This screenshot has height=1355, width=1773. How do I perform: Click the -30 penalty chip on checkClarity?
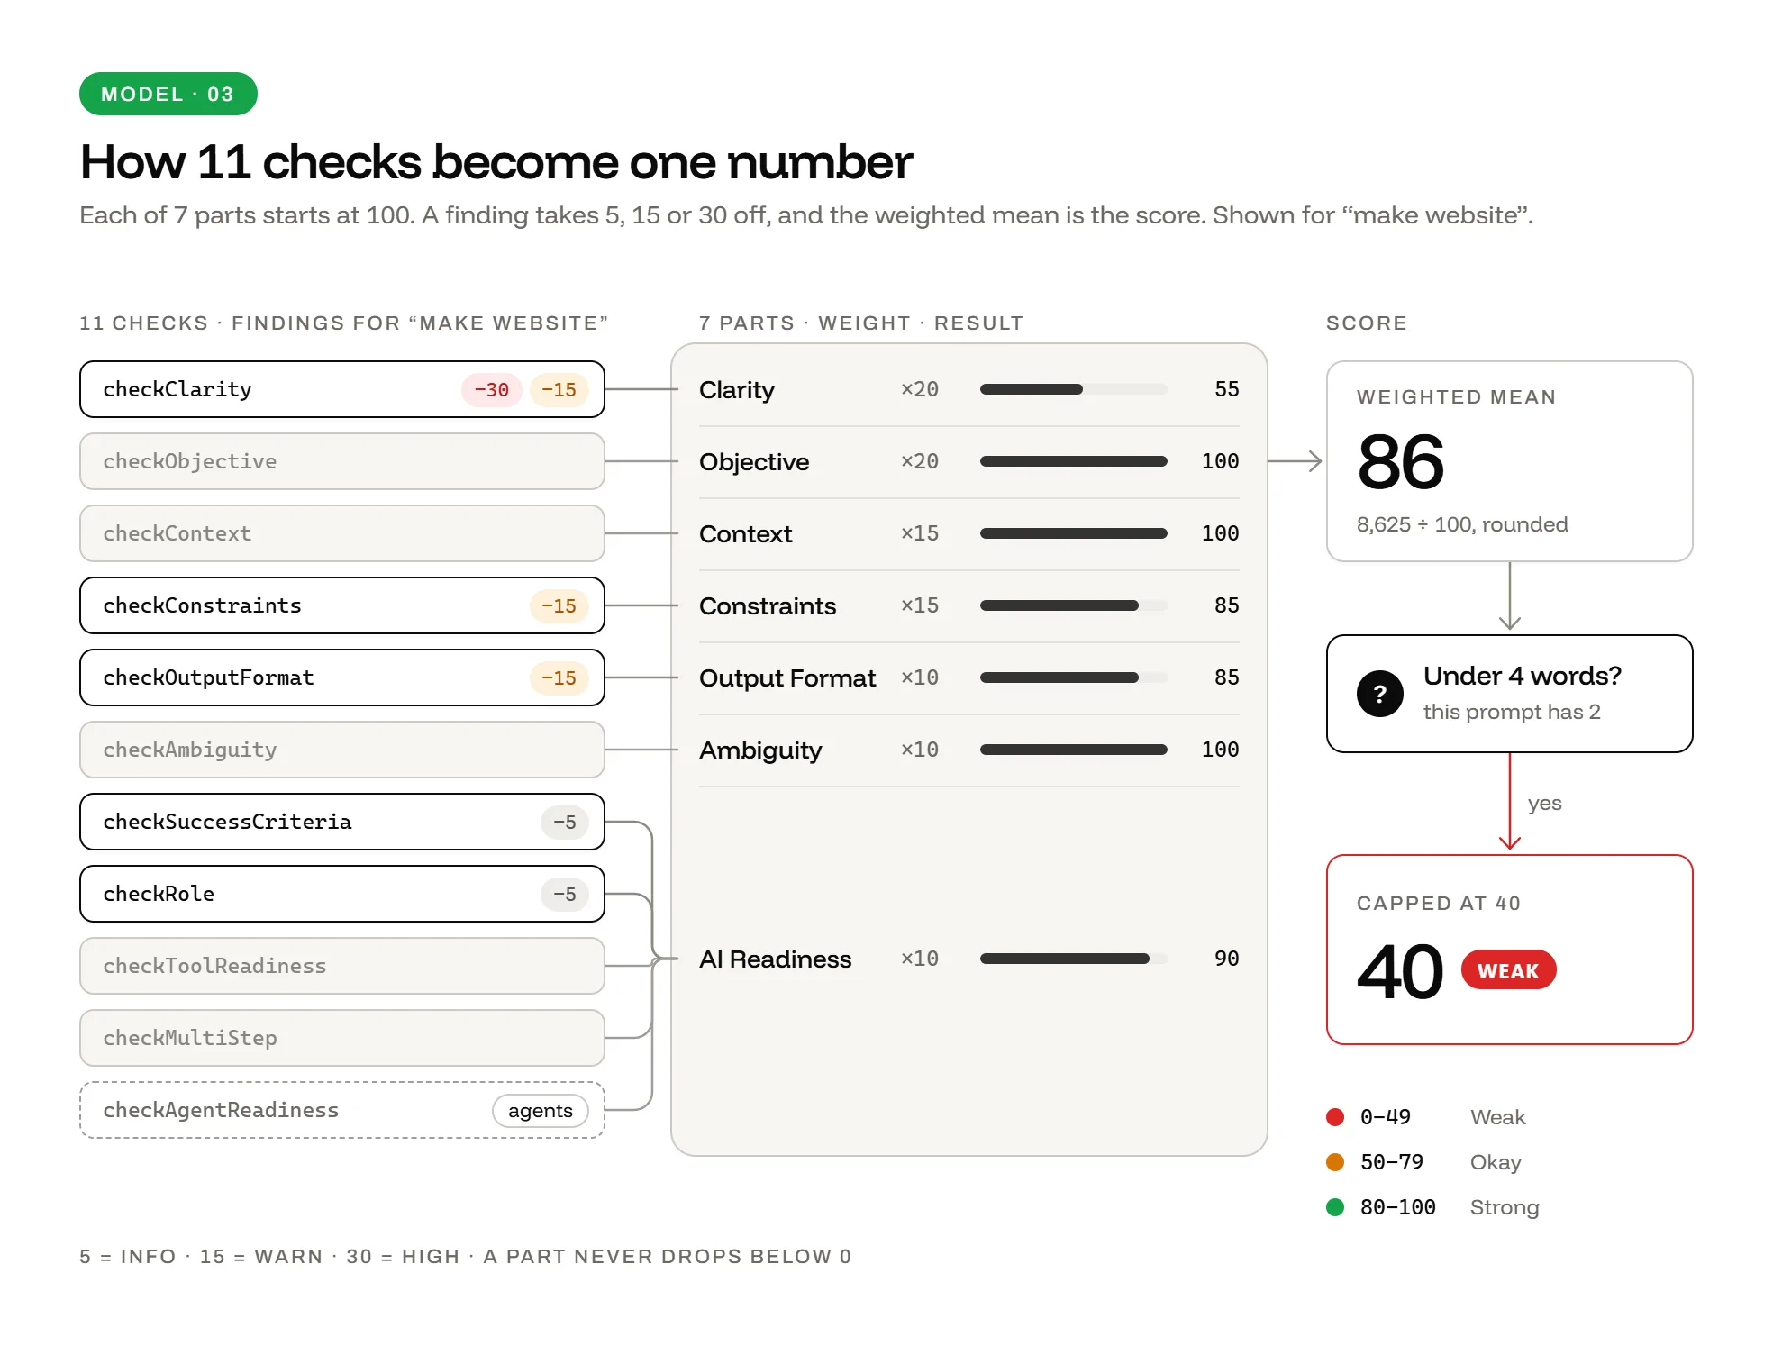point(492,390)
